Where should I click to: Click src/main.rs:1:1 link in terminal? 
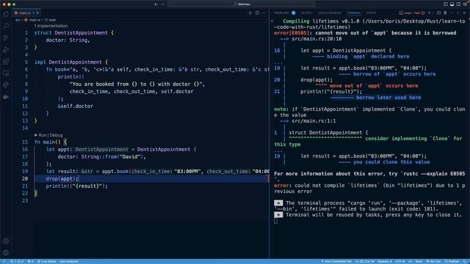(314, 121)
